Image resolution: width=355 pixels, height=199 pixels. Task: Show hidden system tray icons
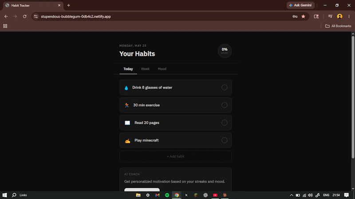(x=292, y=195)
